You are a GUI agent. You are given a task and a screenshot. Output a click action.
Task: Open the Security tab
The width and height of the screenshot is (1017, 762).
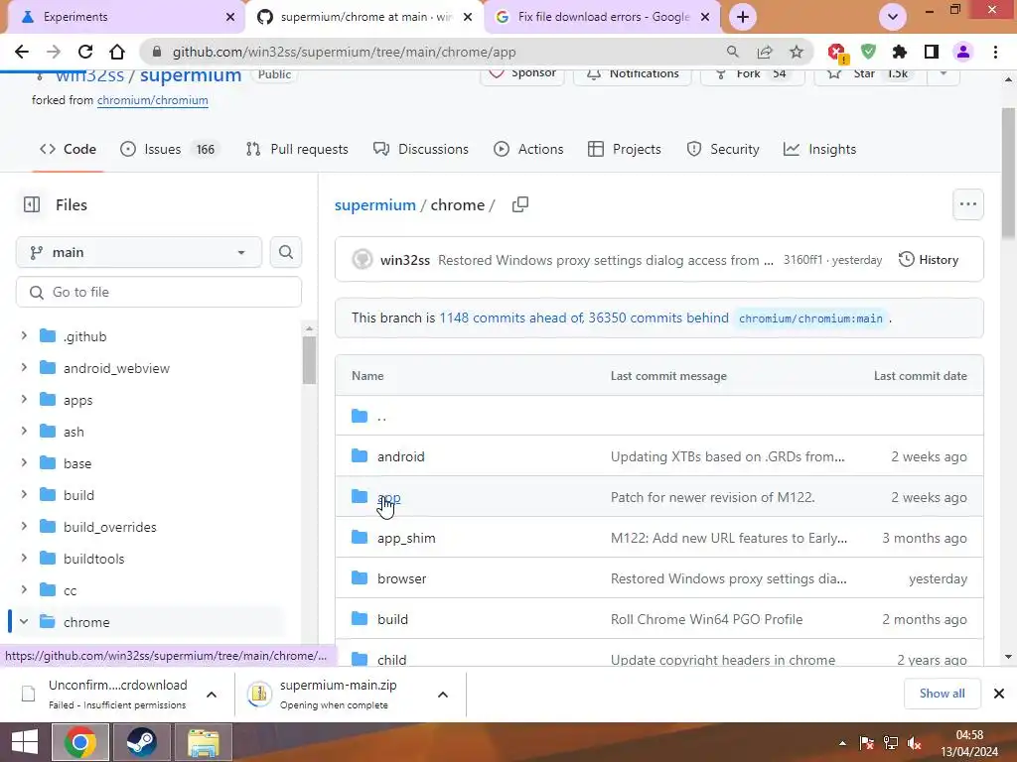coord(723,149)
